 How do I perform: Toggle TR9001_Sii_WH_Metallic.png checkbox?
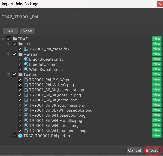[x=20, y=120]
